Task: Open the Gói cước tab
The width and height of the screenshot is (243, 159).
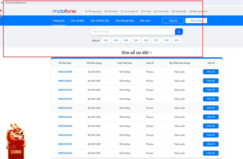Action: pos(145,21)
